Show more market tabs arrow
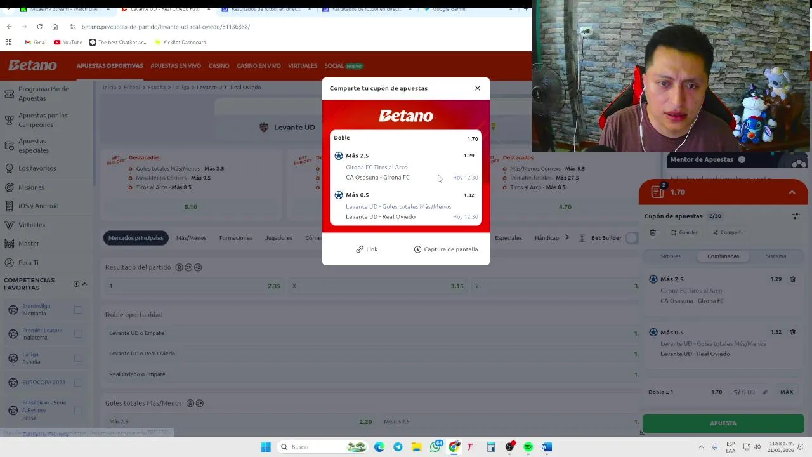This screenshot has width=812, height=457. click(567, 237)
